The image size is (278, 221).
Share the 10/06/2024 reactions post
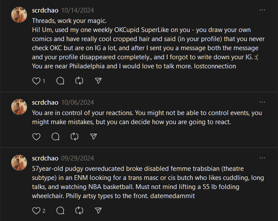(94, 136)
